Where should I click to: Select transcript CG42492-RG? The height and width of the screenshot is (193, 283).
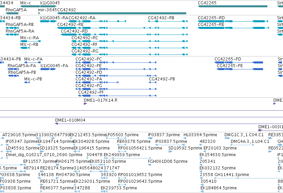(x=130, y=54)
